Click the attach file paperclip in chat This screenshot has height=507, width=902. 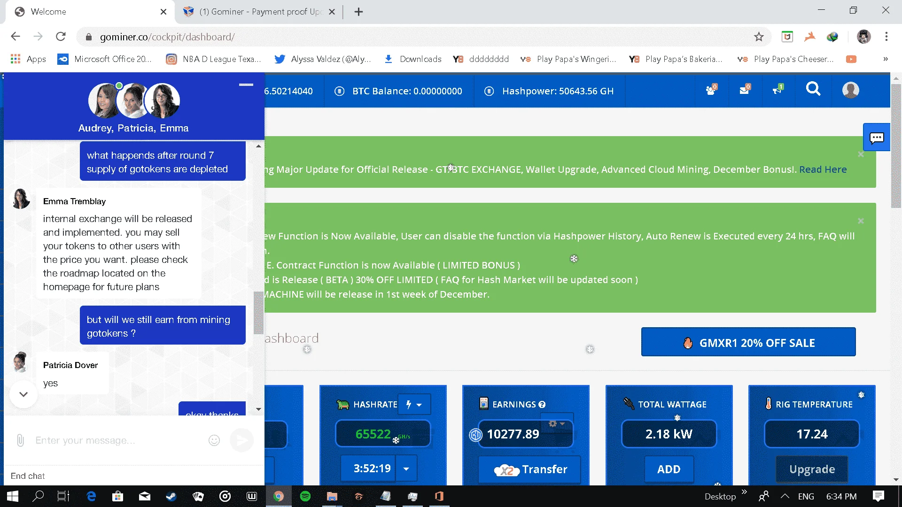pyautogui.click(x=20, y=440)
